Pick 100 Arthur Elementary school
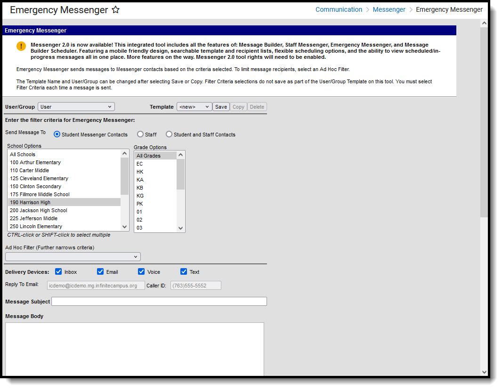The height and width of the screenshot is (390, 502). (64, 162)
